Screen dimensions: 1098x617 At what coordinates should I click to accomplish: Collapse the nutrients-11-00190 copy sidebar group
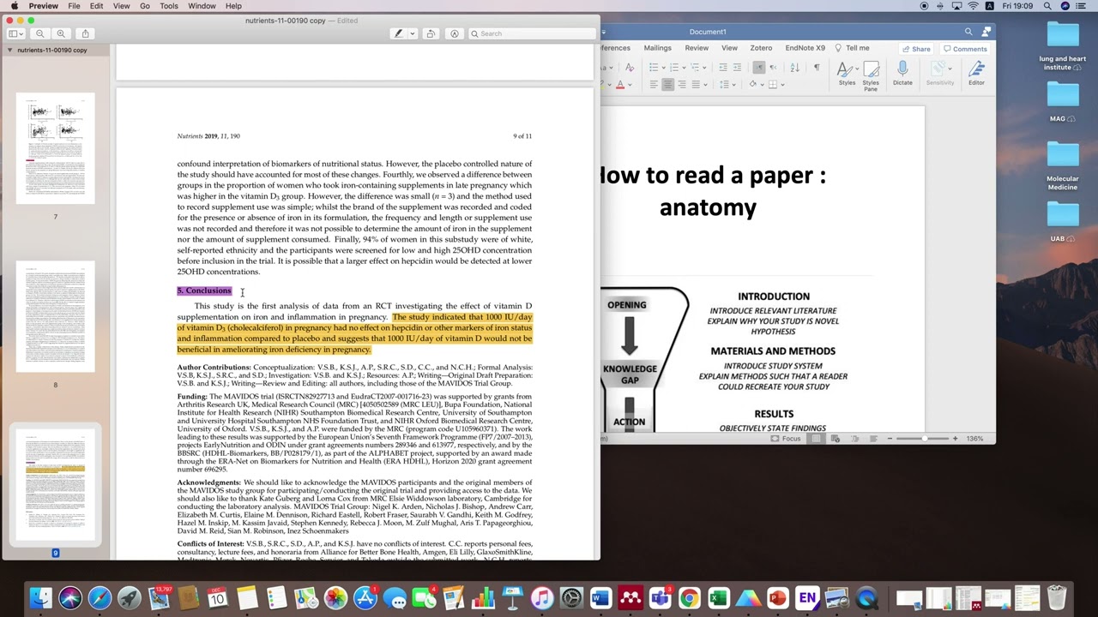coord(10,51)
